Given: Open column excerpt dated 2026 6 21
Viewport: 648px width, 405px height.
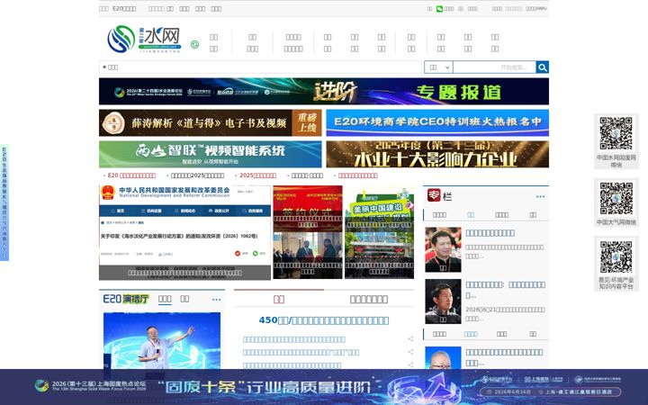Looking at the screenshot, I should 505,314.
